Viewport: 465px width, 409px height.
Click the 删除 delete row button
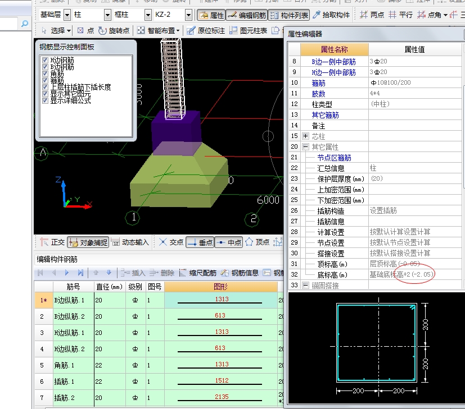161,273
